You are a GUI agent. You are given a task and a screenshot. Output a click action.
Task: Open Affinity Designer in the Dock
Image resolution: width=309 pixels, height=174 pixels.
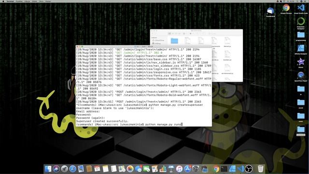click(x=232, y=169)
